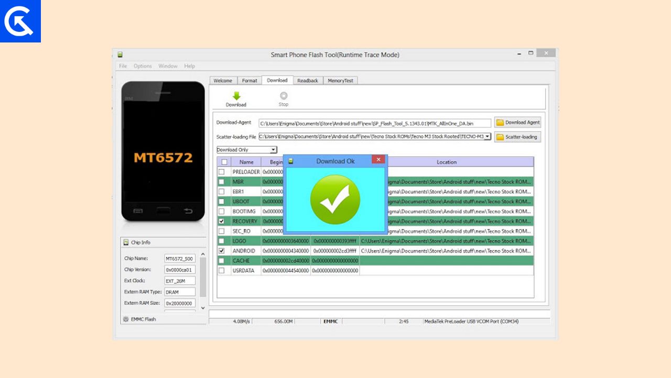Image resolution: width=671 pixels, height=378 pixels.
Task: Click the Ext Clock value field
Action: (180, 280)
